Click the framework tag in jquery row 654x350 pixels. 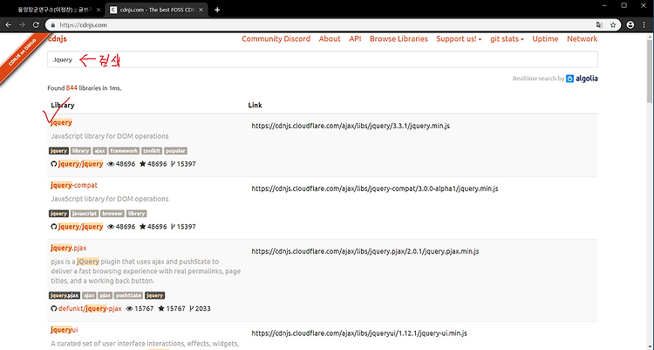pyautogui.click(x=124, y=151)
